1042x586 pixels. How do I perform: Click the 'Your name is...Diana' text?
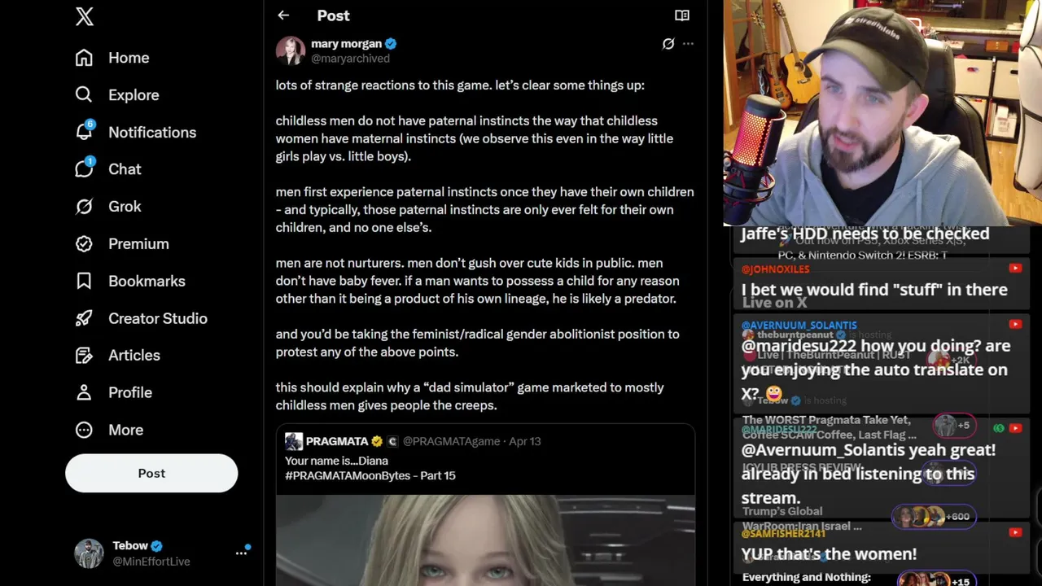336,461
